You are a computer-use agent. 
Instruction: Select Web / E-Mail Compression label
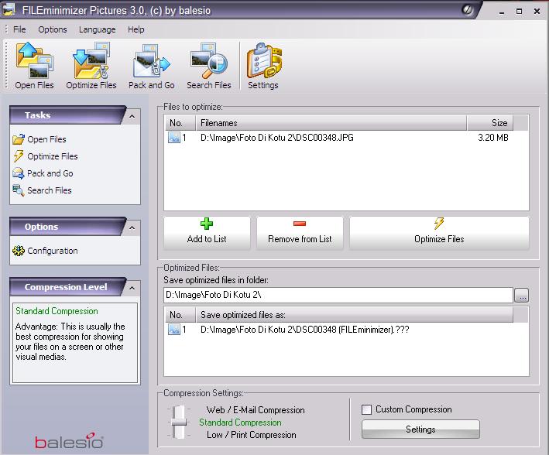[256, 410]
